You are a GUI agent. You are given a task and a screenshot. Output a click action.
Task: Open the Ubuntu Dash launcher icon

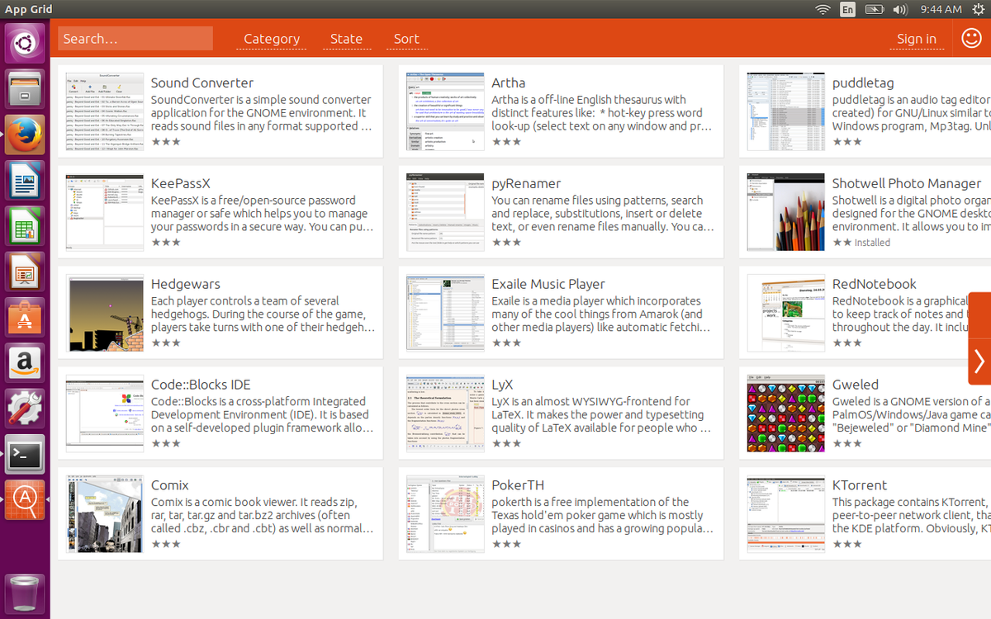point(25,44)
